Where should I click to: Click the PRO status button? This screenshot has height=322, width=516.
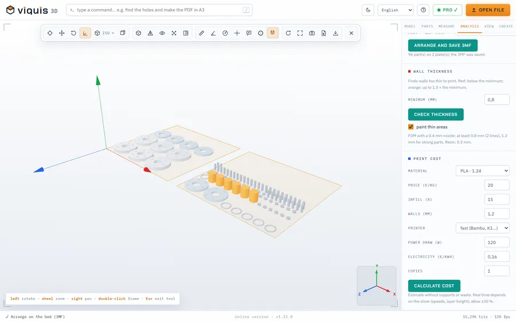447,10
